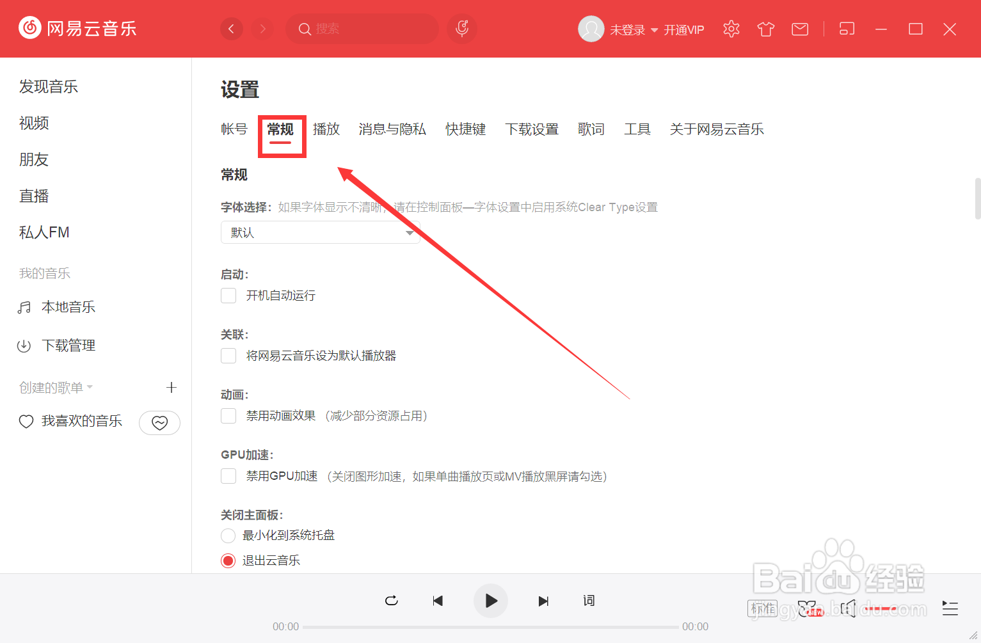Start music recognition via the microphone icon
This screenshot has height=643, width=981.
point(461,29)
